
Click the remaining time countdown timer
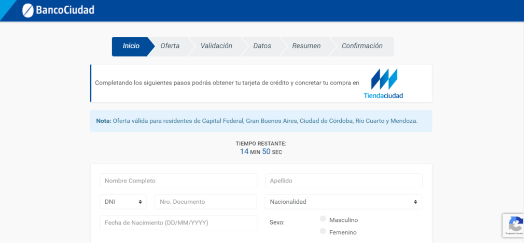pyautogui.click(x=261, y=151)
